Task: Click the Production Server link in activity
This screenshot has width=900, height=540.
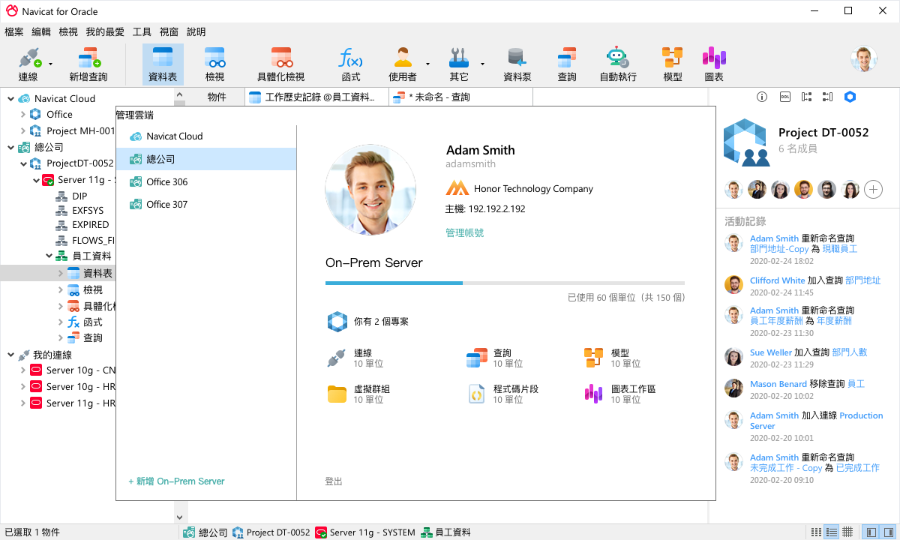Action: pos(817,421)
